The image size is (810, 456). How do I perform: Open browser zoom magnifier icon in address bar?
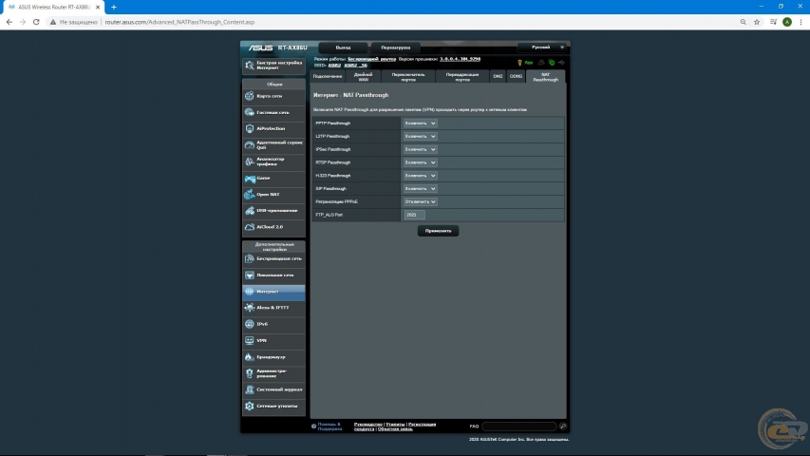tap(743, 22)
